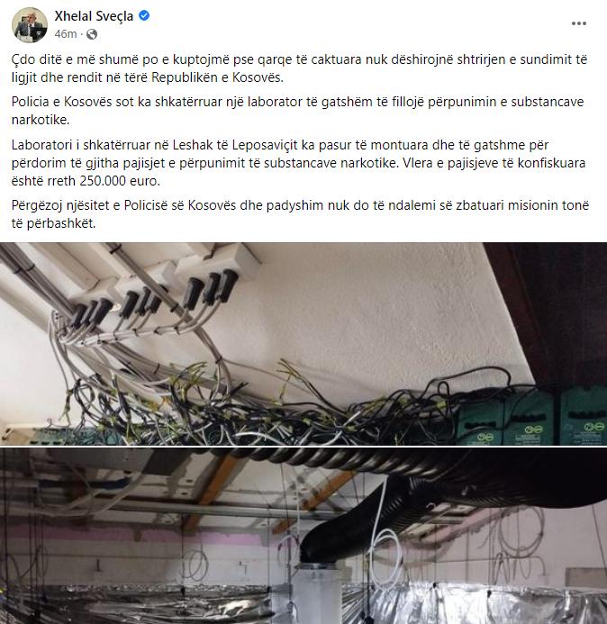Click the paragraph beginning with Çdo ditë
Viewport: 607px width, 624px height.
(x=299, y=68)
